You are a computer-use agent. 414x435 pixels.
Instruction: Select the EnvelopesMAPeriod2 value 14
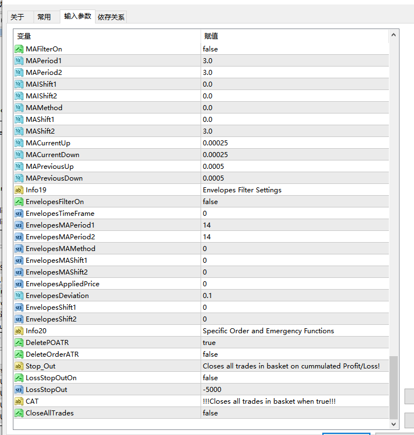click(207, 237)
